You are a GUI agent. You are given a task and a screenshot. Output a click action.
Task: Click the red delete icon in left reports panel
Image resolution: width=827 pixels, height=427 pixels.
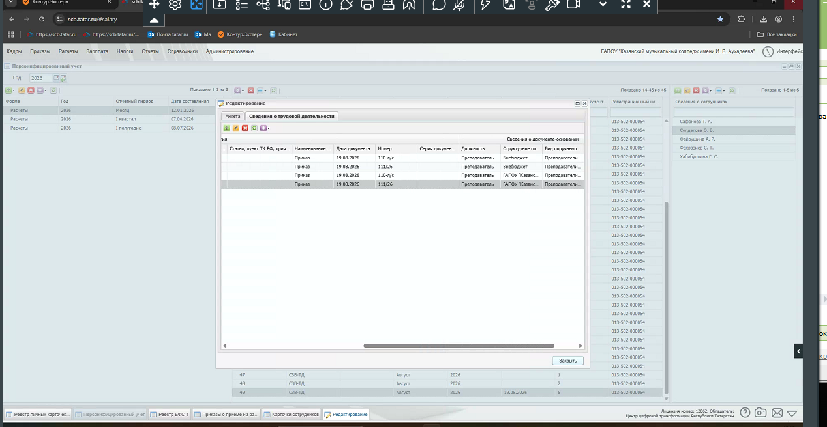pos(31,90)
